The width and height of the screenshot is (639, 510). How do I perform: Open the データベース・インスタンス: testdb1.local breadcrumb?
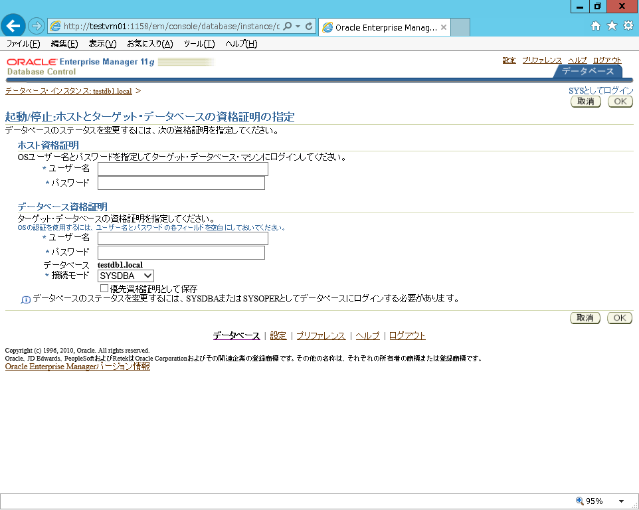click(x=68, y=91)
